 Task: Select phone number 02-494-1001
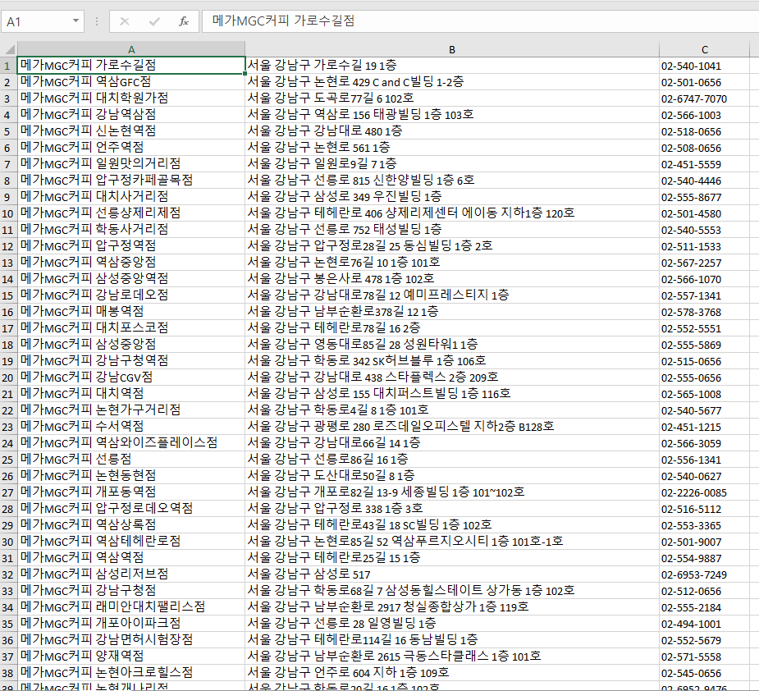[x=704, y=624]
